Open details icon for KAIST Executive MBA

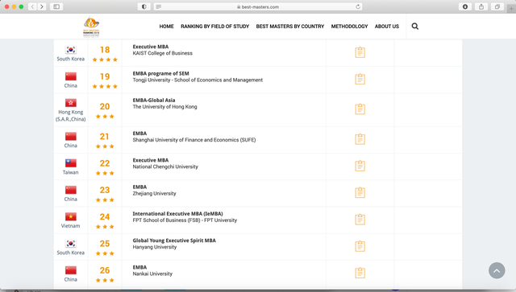[360, 52]
